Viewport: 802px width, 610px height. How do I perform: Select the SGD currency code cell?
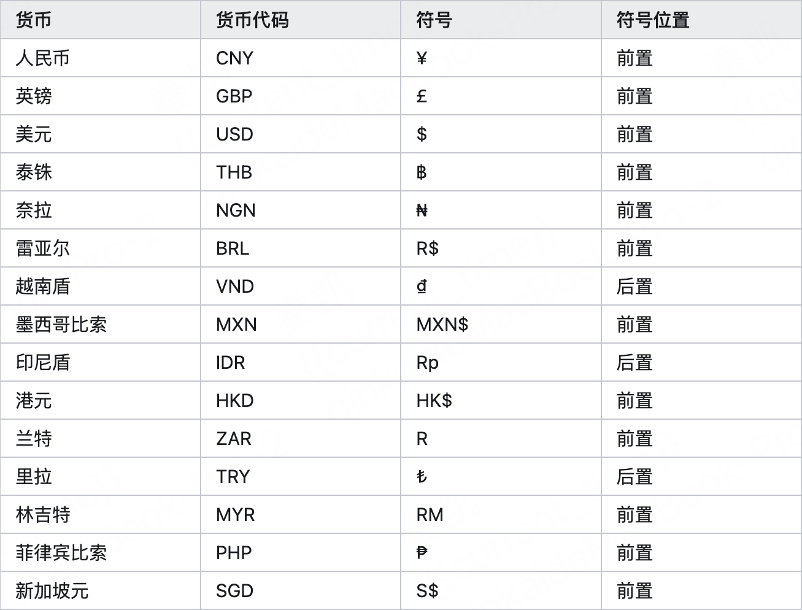click(x=235, y=591)
